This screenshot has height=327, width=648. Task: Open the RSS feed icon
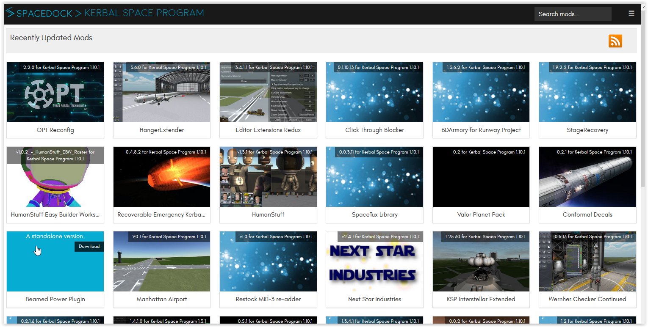615,41
